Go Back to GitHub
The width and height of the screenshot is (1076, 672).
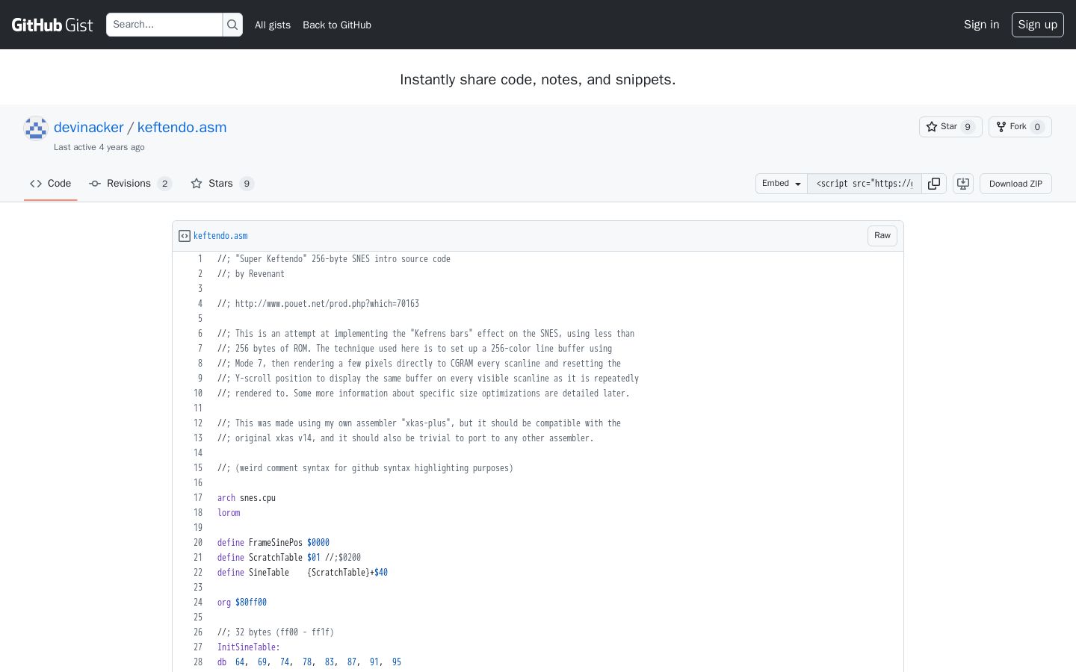pyautogui.click(x=337, y=25)
